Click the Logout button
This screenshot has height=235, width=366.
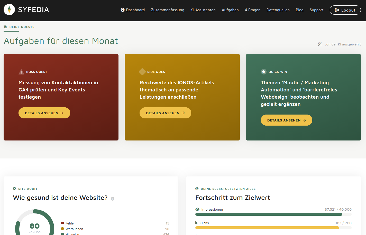[345, 10]
